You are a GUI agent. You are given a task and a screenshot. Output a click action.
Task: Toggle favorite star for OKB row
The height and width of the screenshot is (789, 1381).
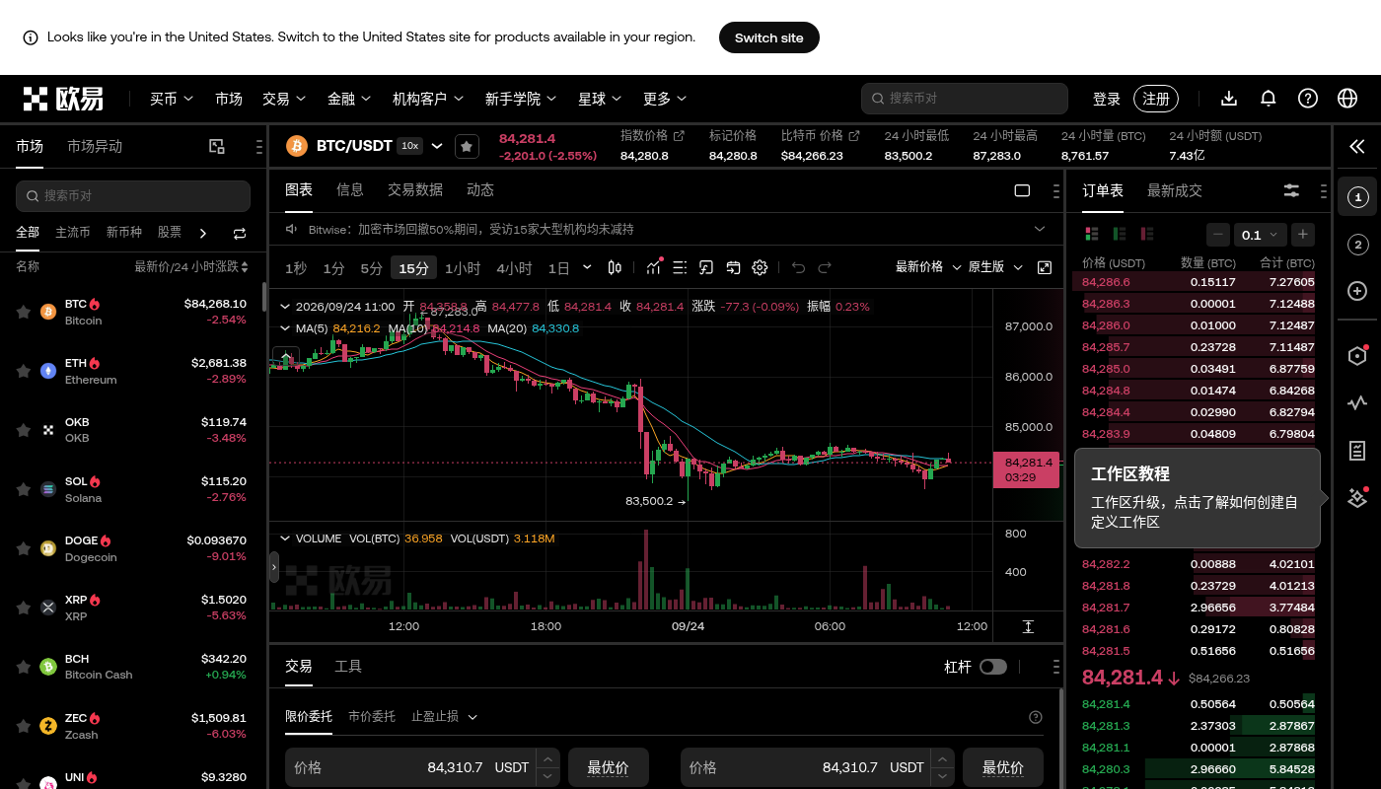click(23, 430)
